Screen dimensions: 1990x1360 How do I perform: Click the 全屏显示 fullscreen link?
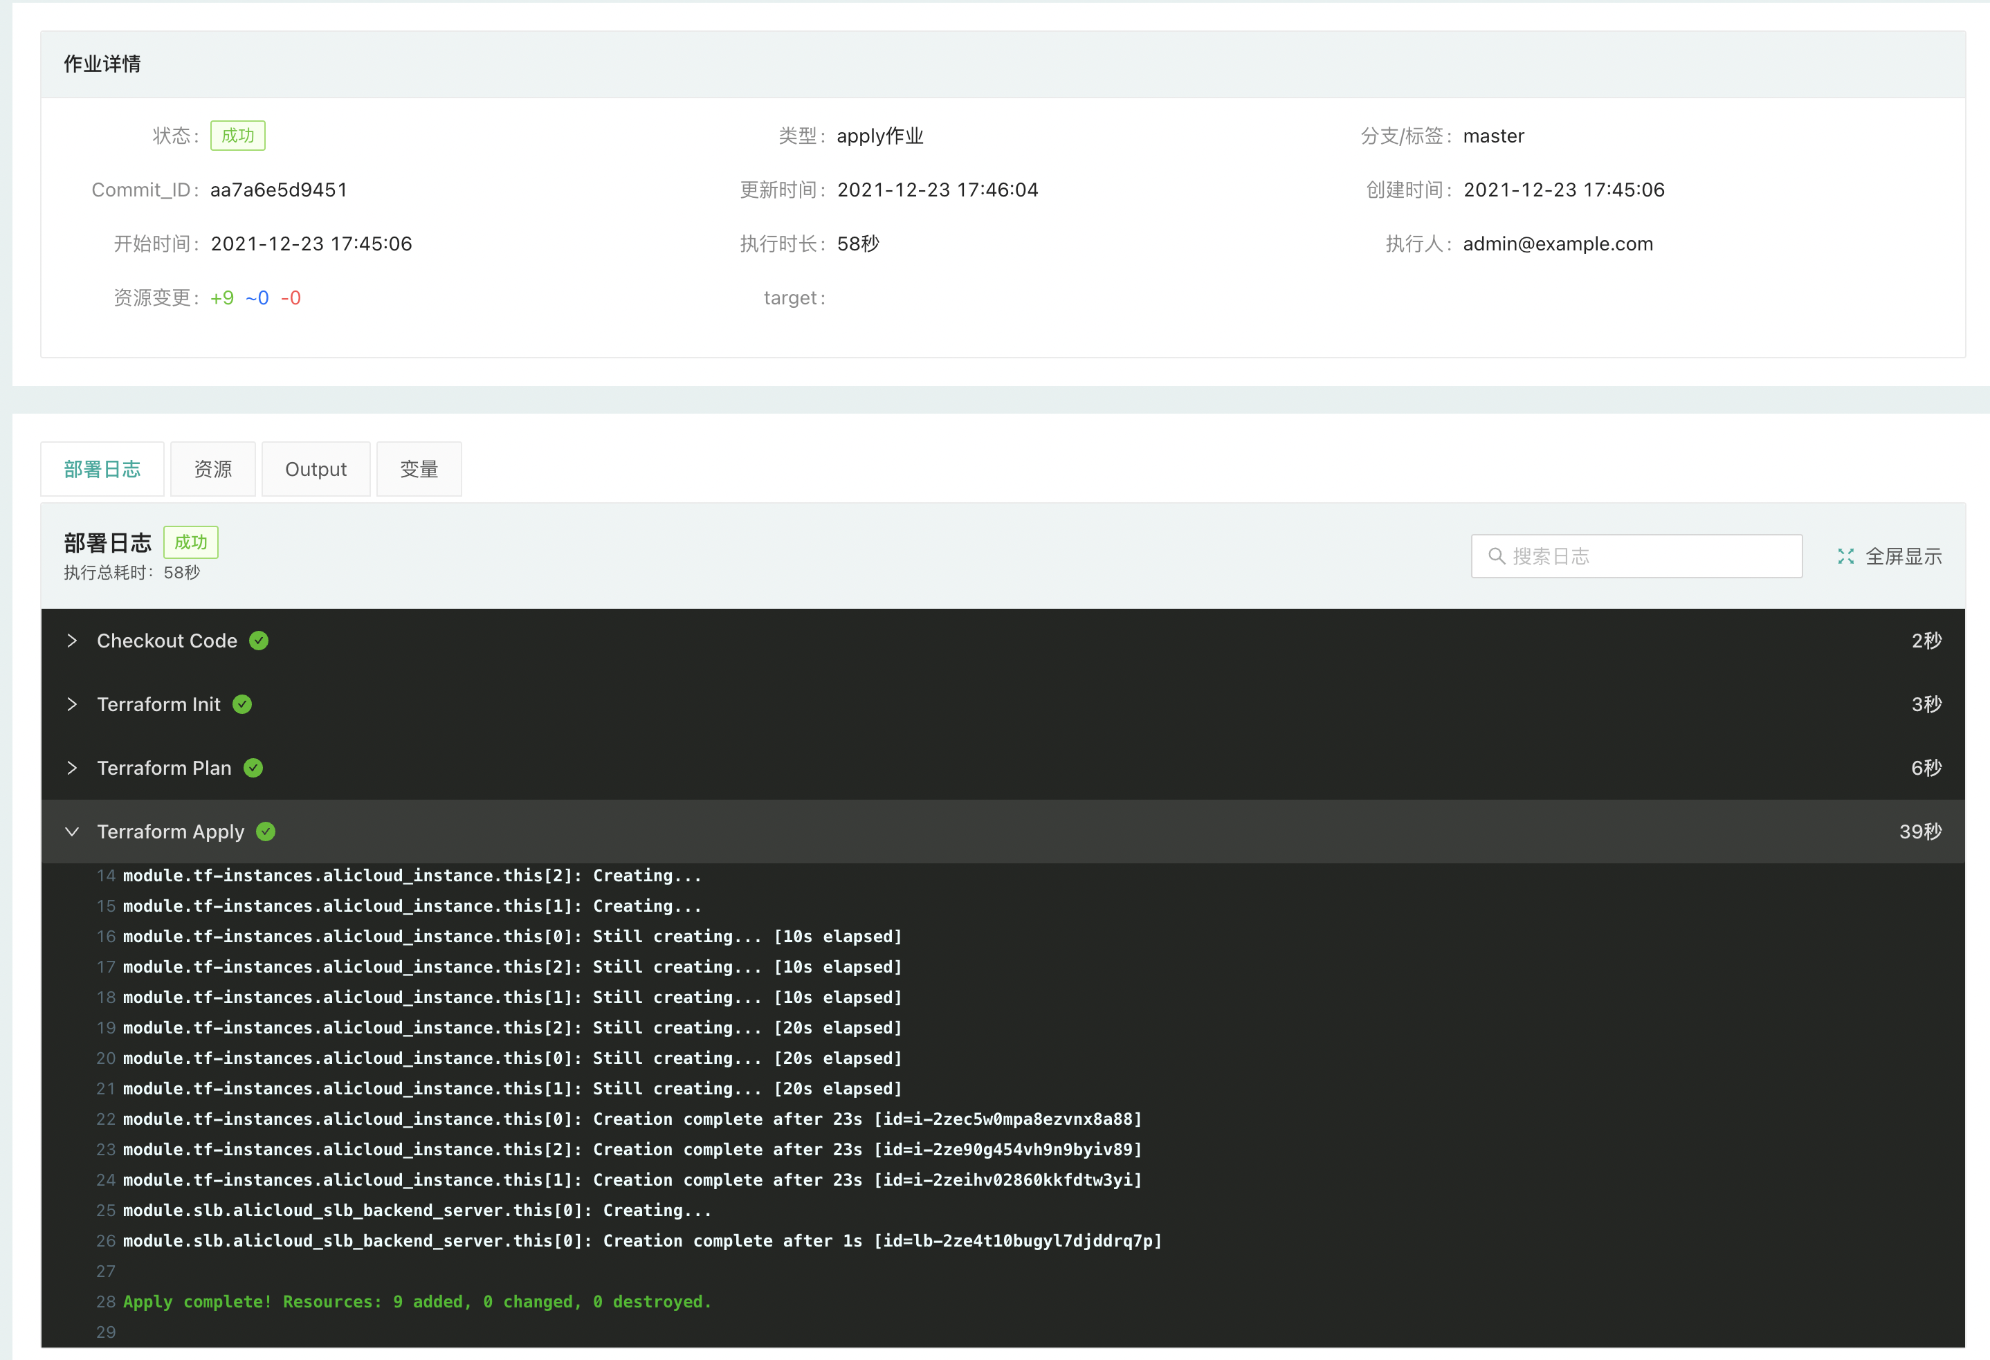(x=1890, y=556)
